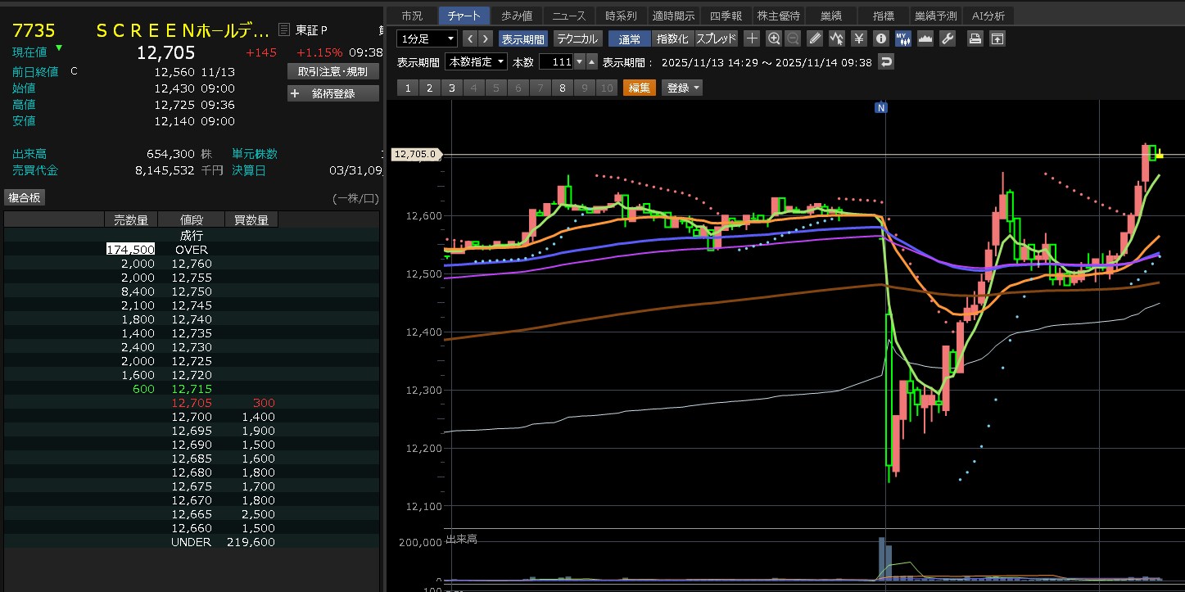Open the 1分足 timeframe dropdown
This screenshot has height=592, width=1185.
click(x=427, y=38)
